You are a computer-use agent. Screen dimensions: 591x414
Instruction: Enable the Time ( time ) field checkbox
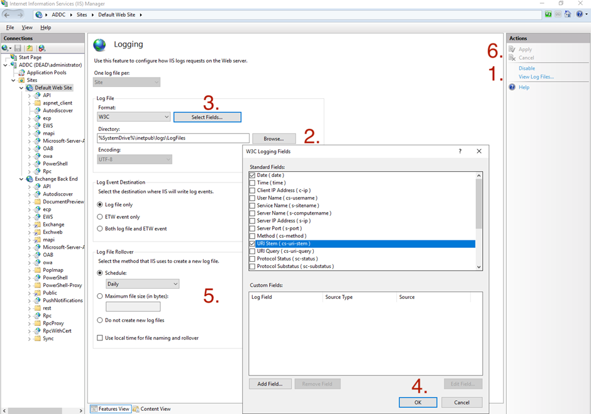252,182
